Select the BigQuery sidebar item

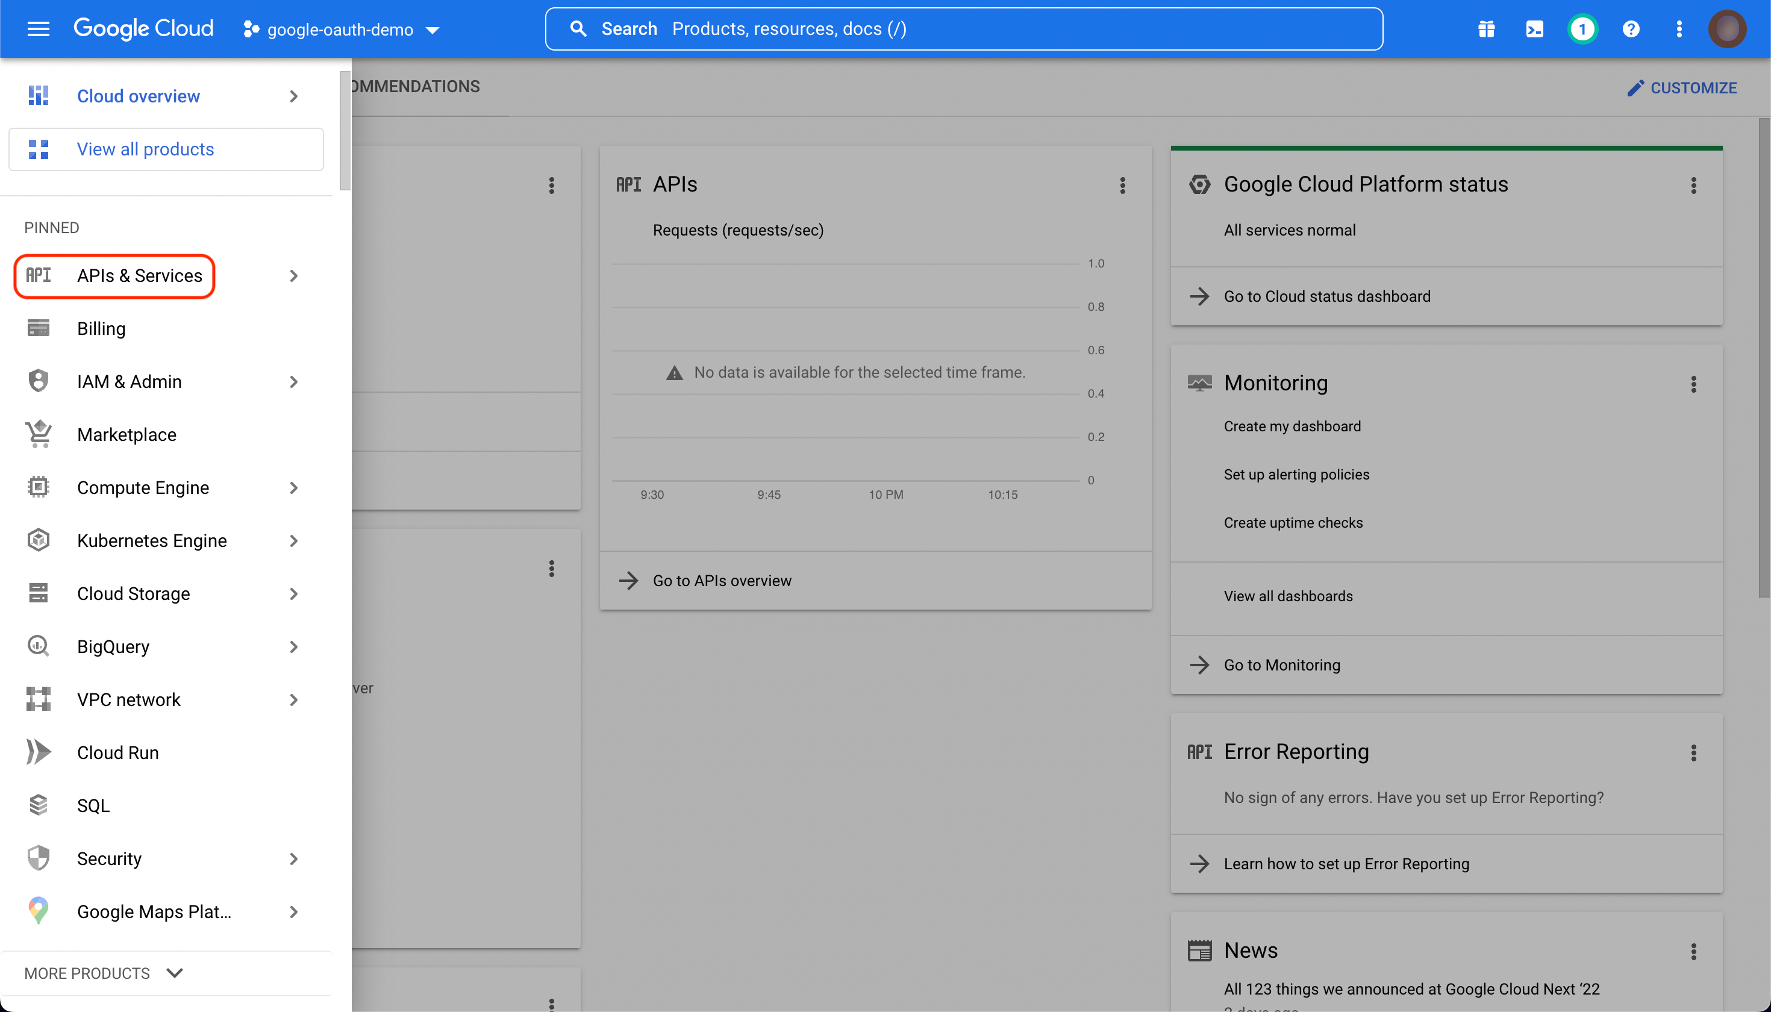tap(113, 646)
